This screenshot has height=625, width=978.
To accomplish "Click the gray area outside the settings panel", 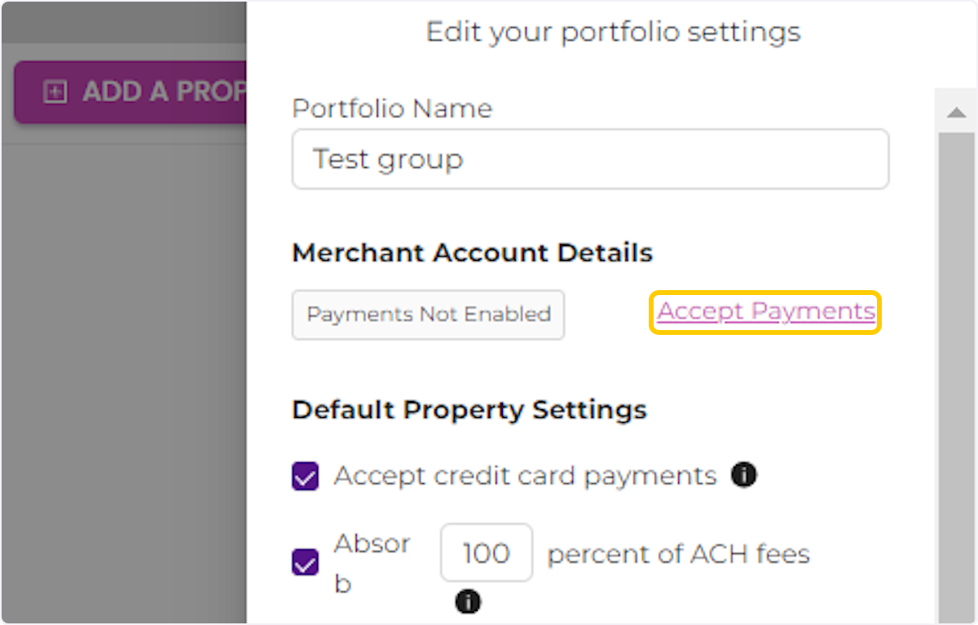I will [122, 367].
